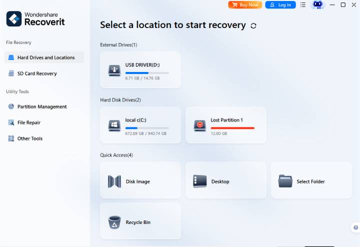
Task: Click the 'Quick Access(4)' heading
Action: click(116, 155)
